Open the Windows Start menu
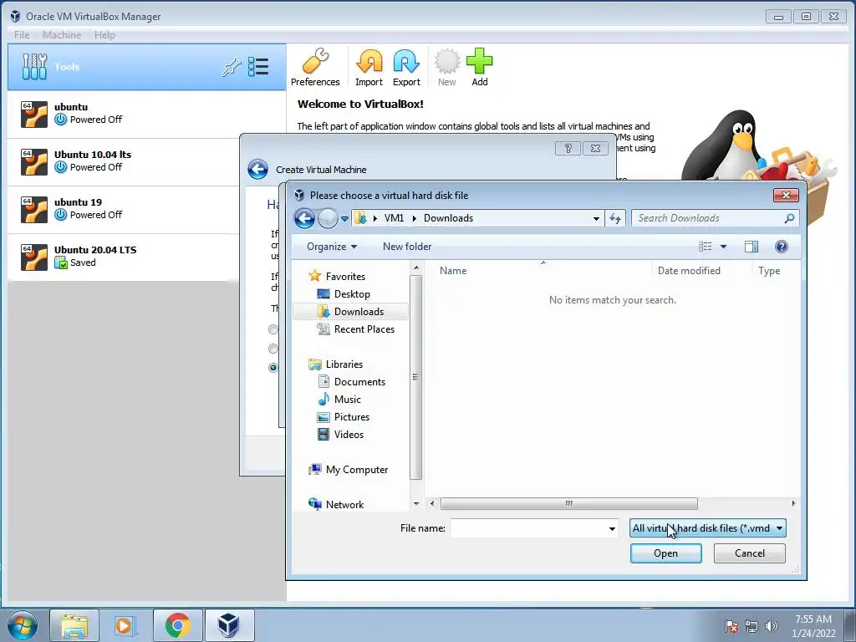 [23, 625]
